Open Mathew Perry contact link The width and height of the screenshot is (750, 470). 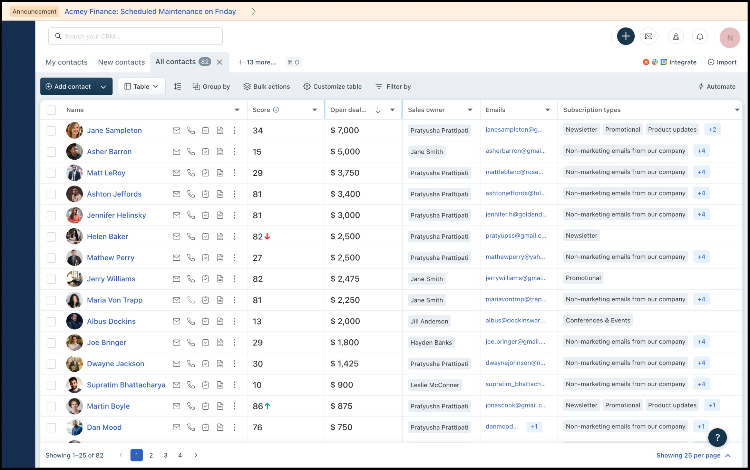coord(110,258)
